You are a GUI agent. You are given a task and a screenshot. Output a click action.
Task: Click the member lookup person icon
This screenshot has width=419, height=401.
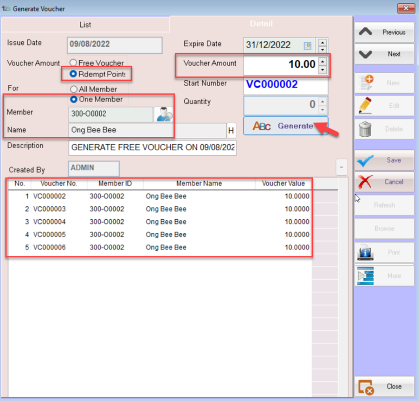[164, 114]
